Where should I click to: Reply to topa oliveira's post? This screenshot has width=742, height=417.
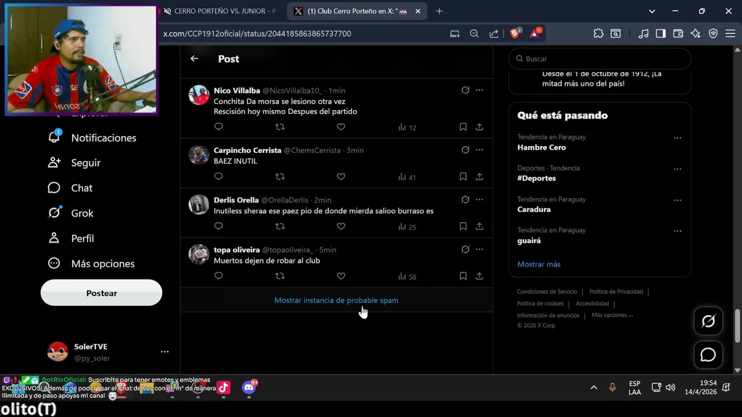219,276
